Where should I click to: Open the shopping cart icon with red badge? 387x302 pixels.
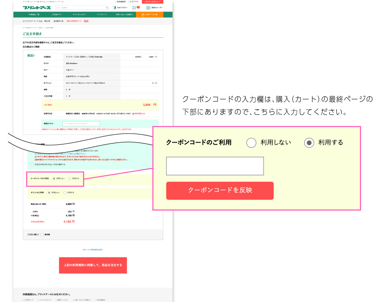click(135, 7)
